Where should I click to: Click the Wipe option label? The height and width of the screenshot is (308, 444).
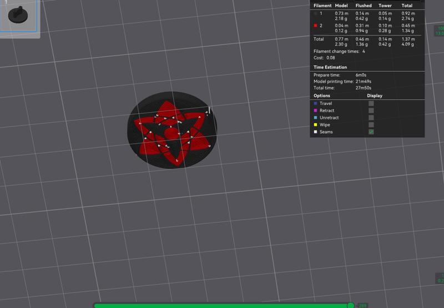(x=325, y=124)
